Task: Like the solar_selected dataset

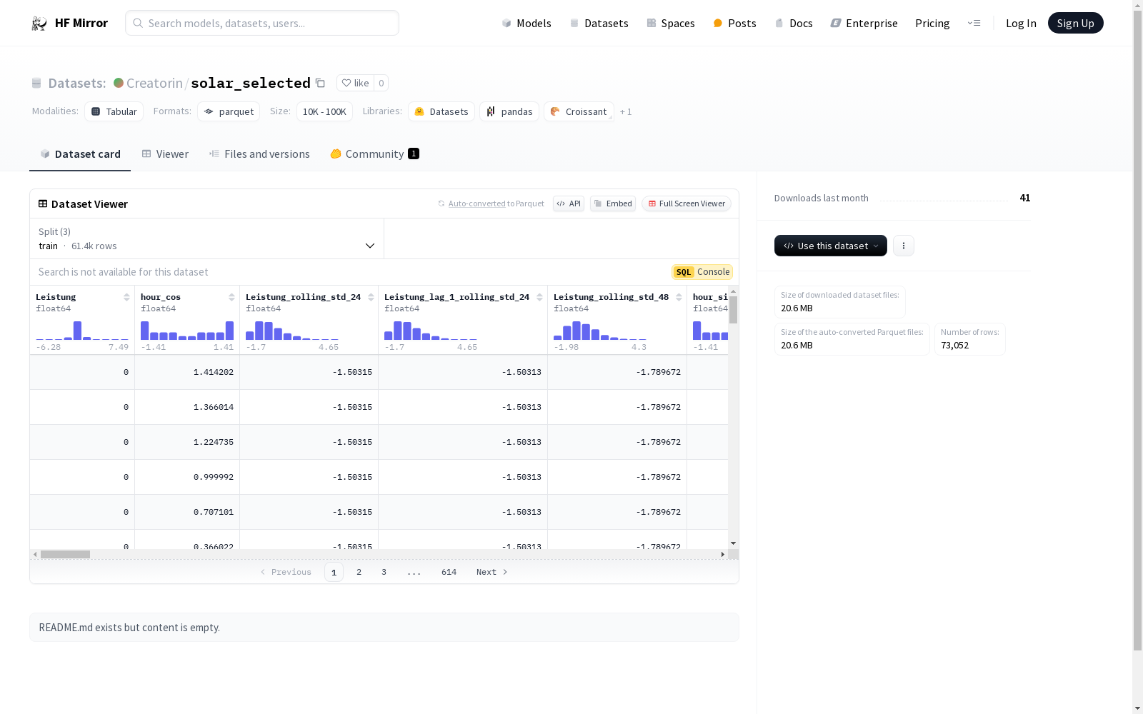Action: click(356, 84)
